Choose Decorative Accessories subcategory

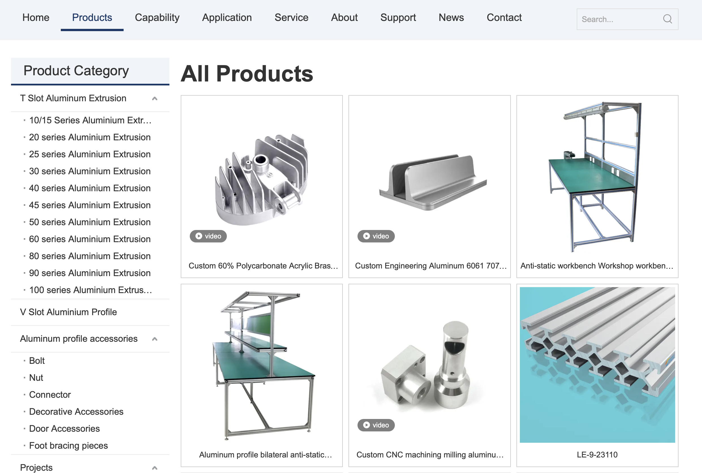pyautogui.click(x=76, y=412)
